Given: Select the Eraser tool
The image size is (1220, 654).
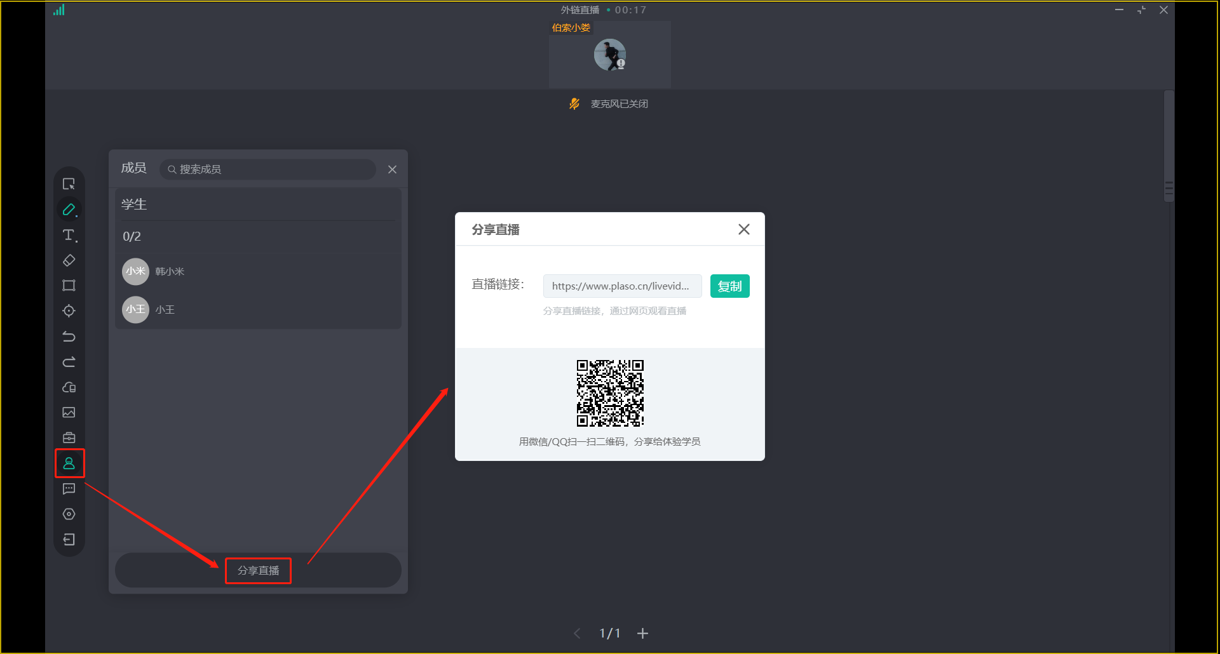Looking at the screenshot, I should 69,260.
